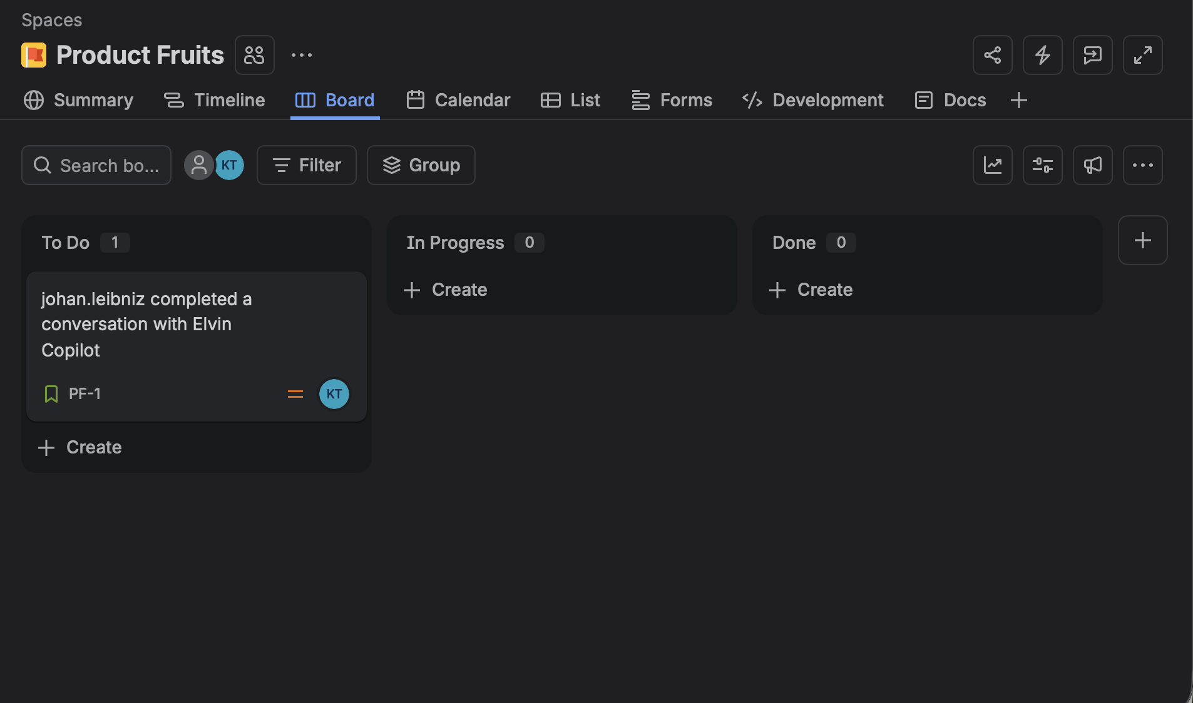Click the give feedback icon button
Image resolution: width=1193 pixels, height=703 pixels.
(x=1093, y=55)
